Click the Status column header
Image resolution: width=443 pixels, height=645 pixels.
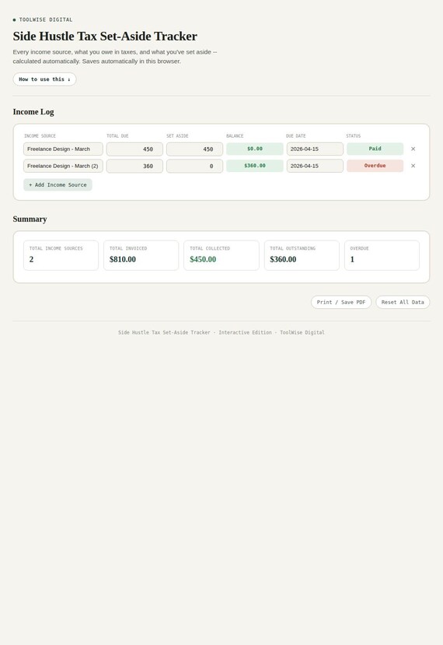[354, 135]
